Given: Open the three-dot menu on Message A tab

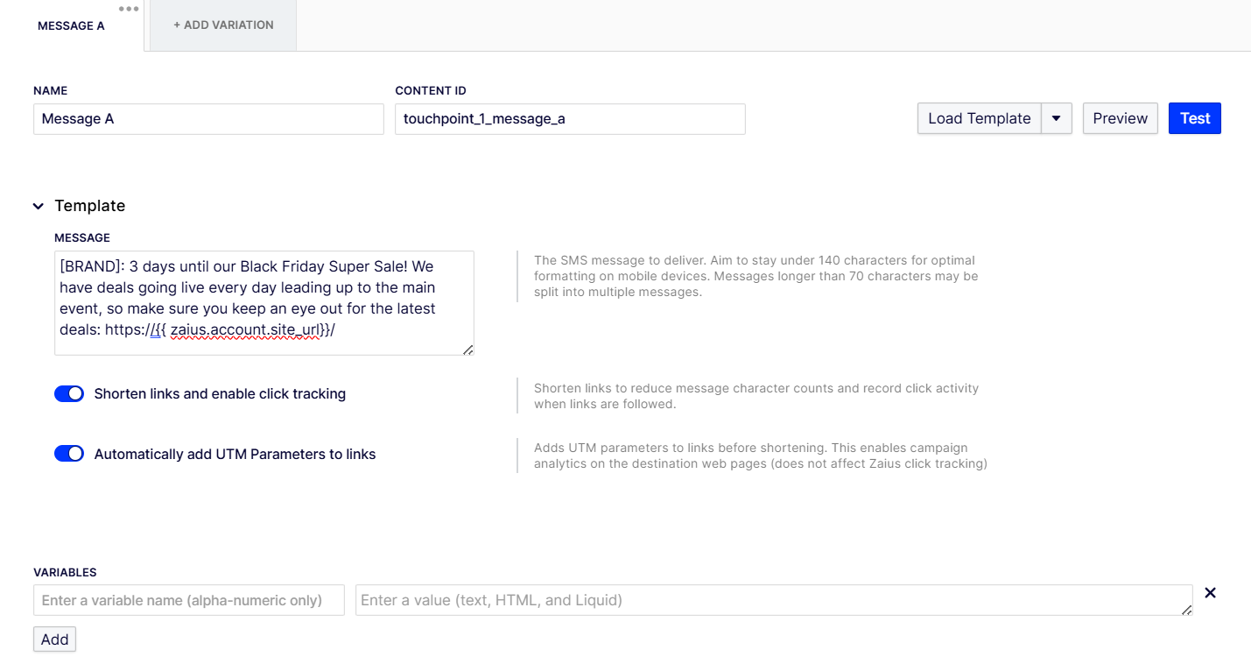Looking at the screenshot, I should coord(129,9).
